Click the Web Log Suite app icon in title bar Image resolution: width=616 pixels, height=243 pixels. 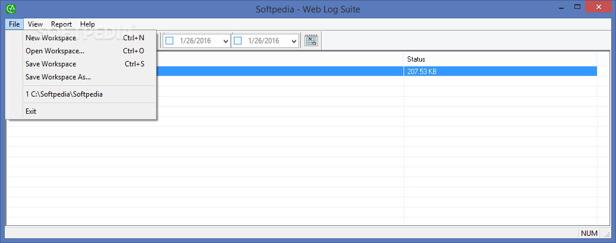point(11,8)
